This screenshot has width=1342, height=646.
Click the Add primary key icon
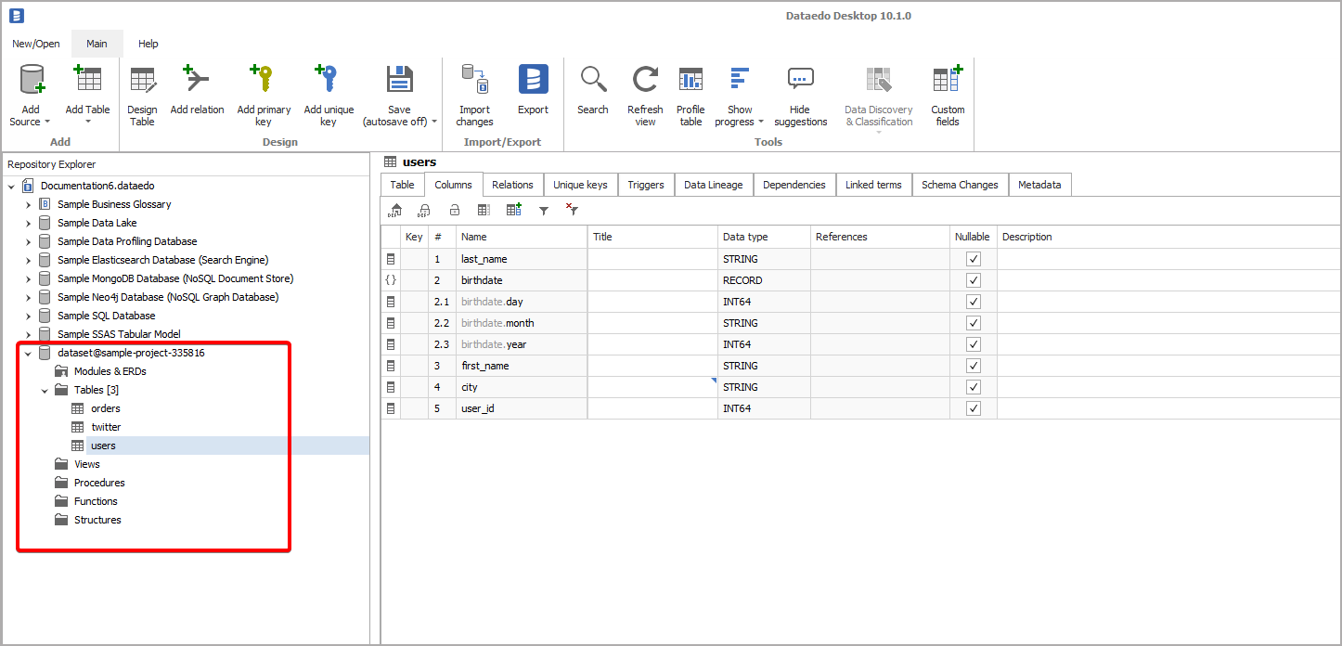[x=264, y=79]
